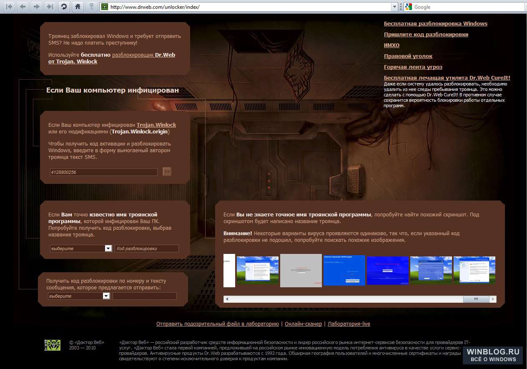The image size is (527, 369).
Task: Expand the SMS number 'выберите' dropdown
Action: pos(106,296)
